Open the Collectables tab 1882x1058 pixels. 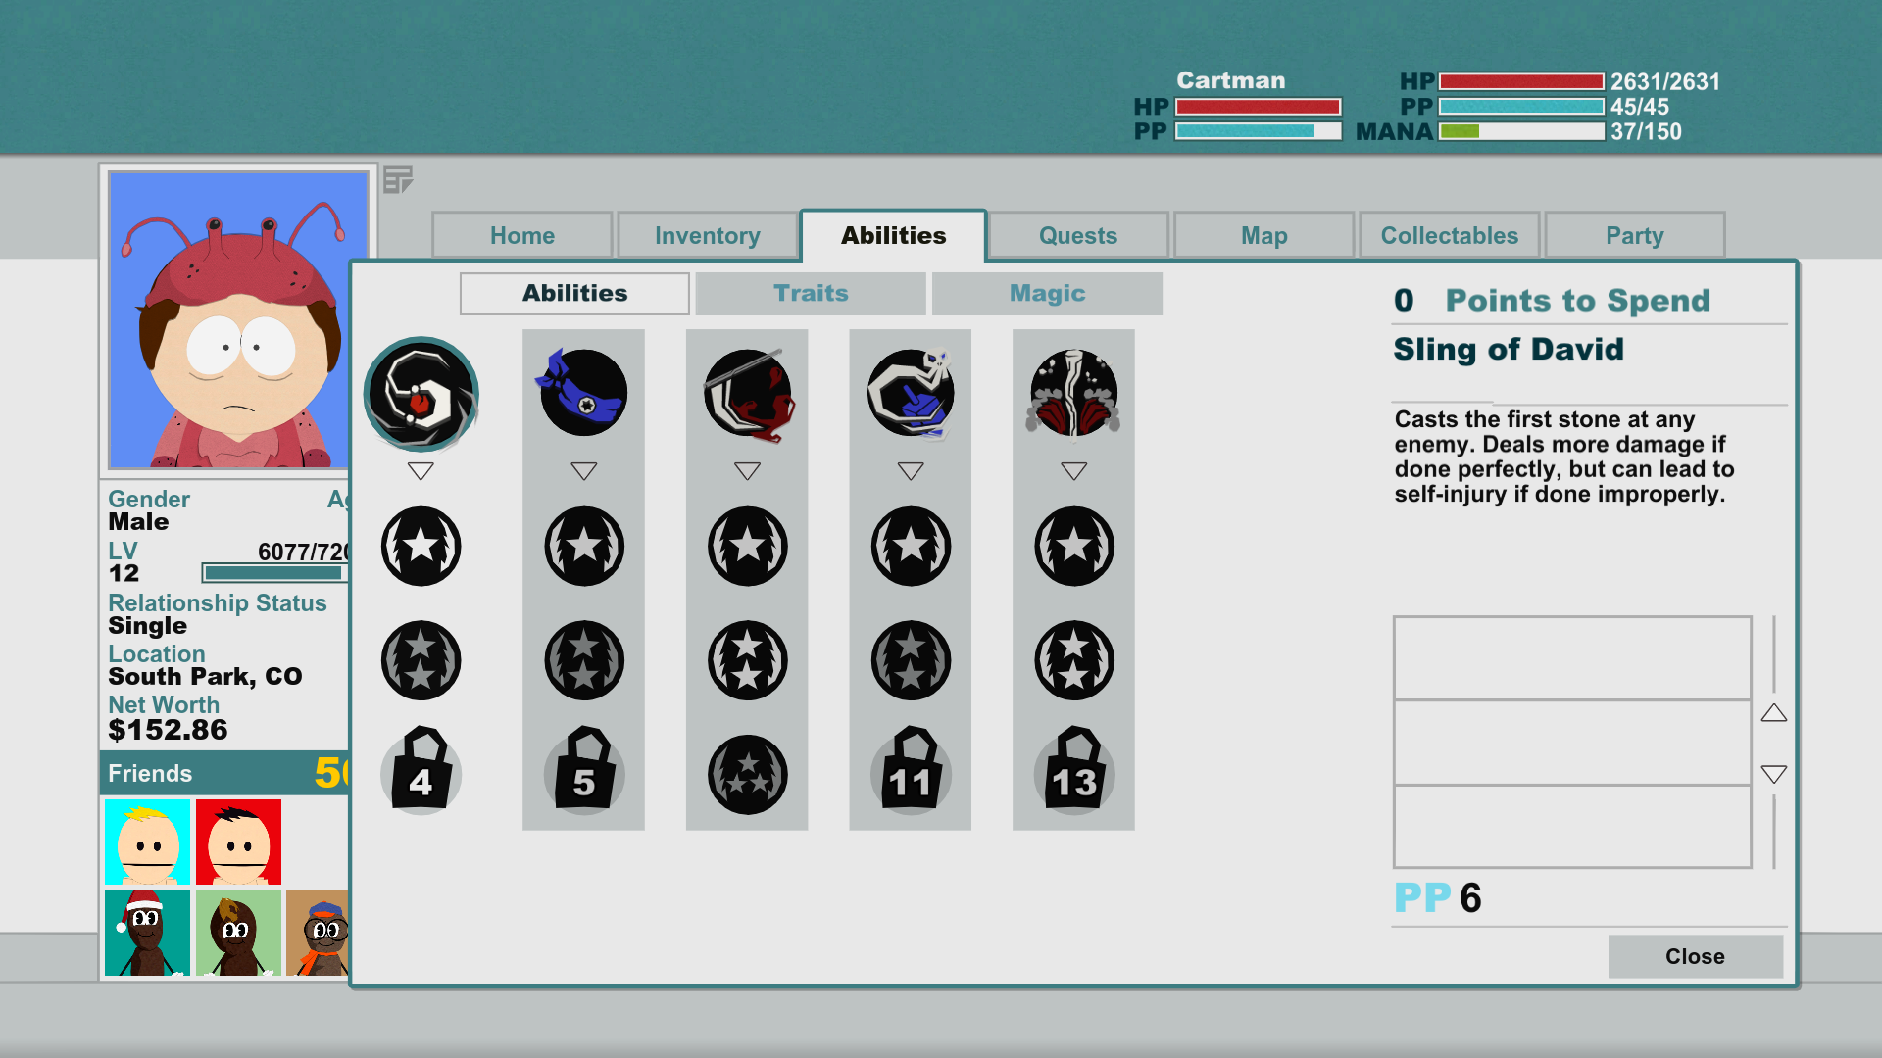click(1450, 236)
